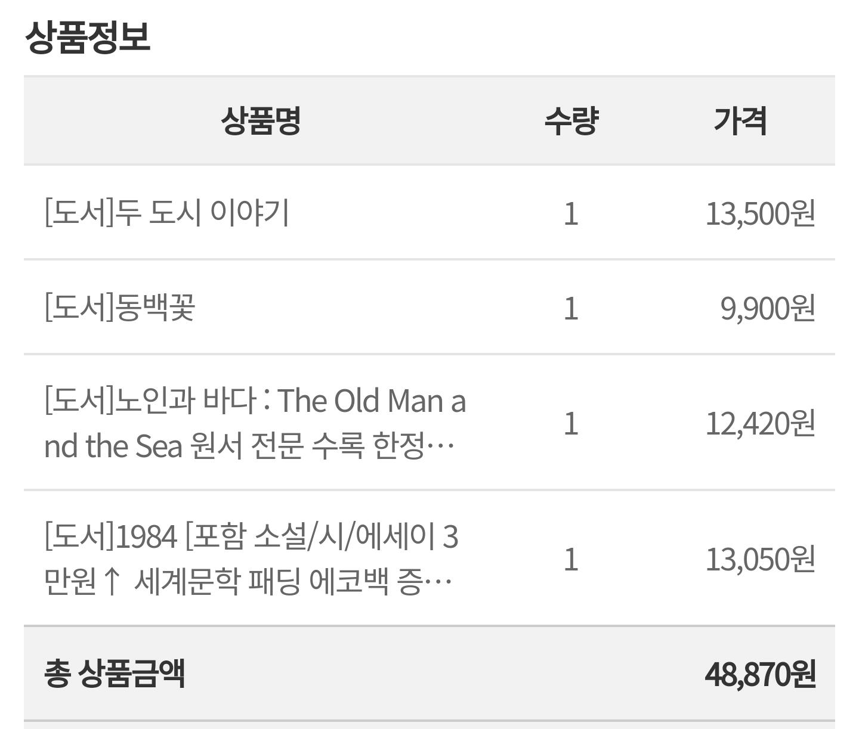Open the 동백꽃 book link
Image resolution: width=859 pixels, height=729 pixels.
pyautogui.click(x=120, y=308)
